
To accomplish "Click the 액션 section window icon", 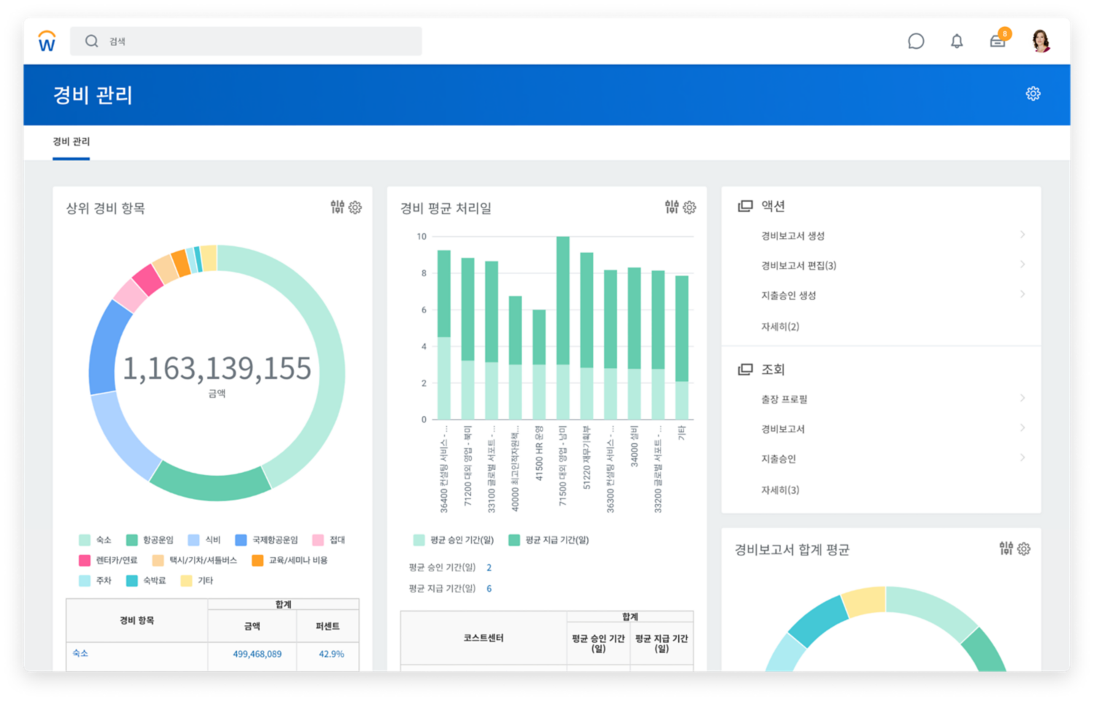I will coord(745,206).
